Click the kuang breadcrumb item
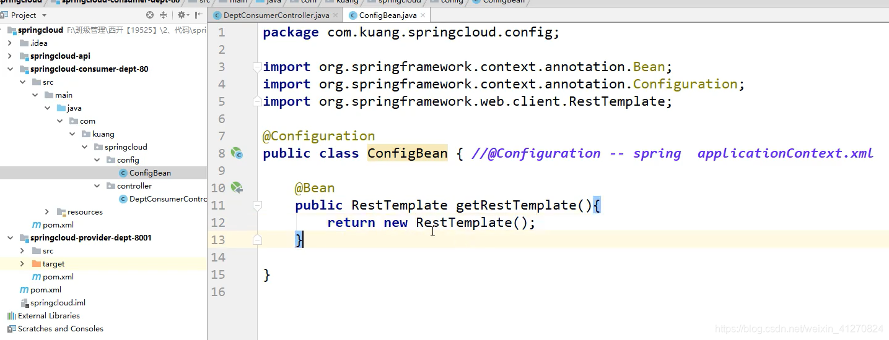The width and height of the screenshot is (889, 340). pyautogui.click(x=347, y=2)
